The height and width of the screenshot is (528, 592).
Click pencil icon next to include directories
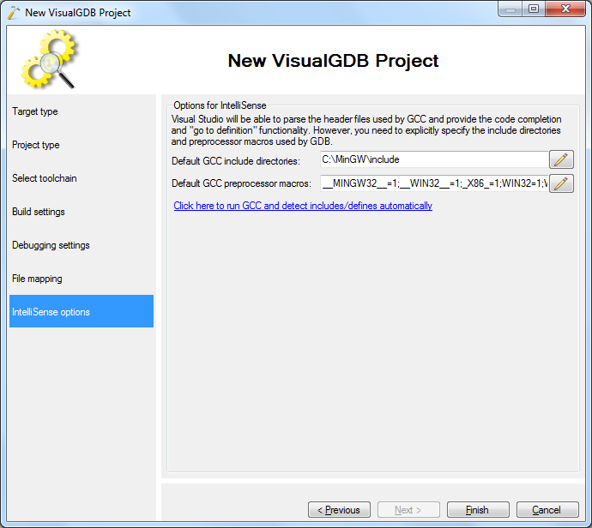tap(561, 159)
